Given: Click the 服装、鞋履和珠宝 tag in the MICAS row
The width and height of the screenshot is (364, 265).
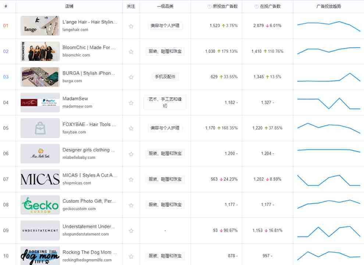Looking at the screenshot, I should pos(165,179).
